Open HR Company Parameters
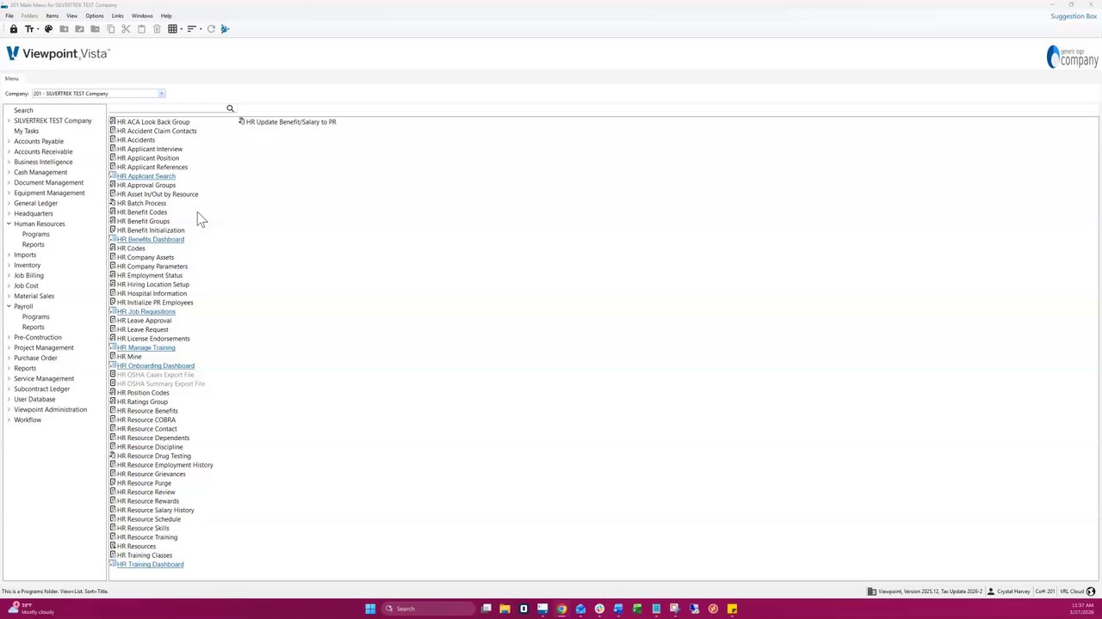This screenshot has height=619, width=1102. [x=152, y=267]
